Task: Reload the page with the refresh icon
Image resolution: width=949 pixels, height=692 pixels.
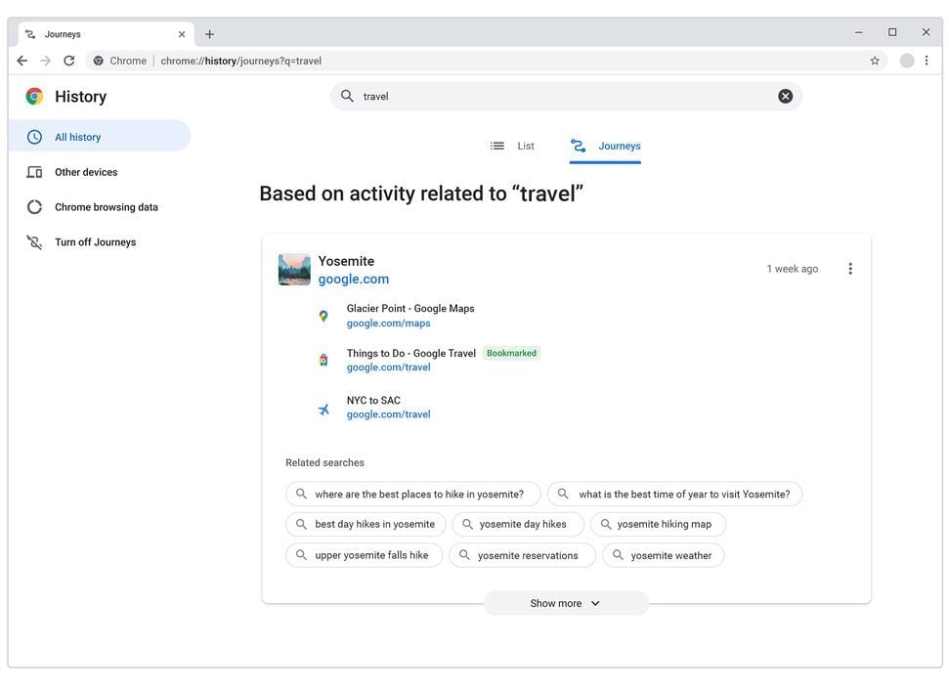Action: tap(68, 61)
